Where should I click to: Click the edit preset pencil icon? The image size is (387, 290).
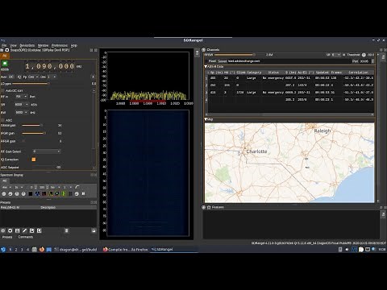tap(25, 230)
